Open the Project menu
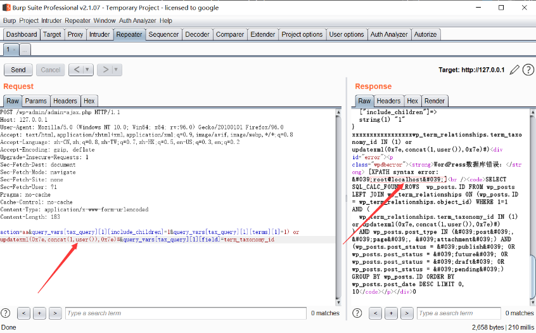Viewport: 536px width, 333px height. pyautogui.click(x=29, y=20)
